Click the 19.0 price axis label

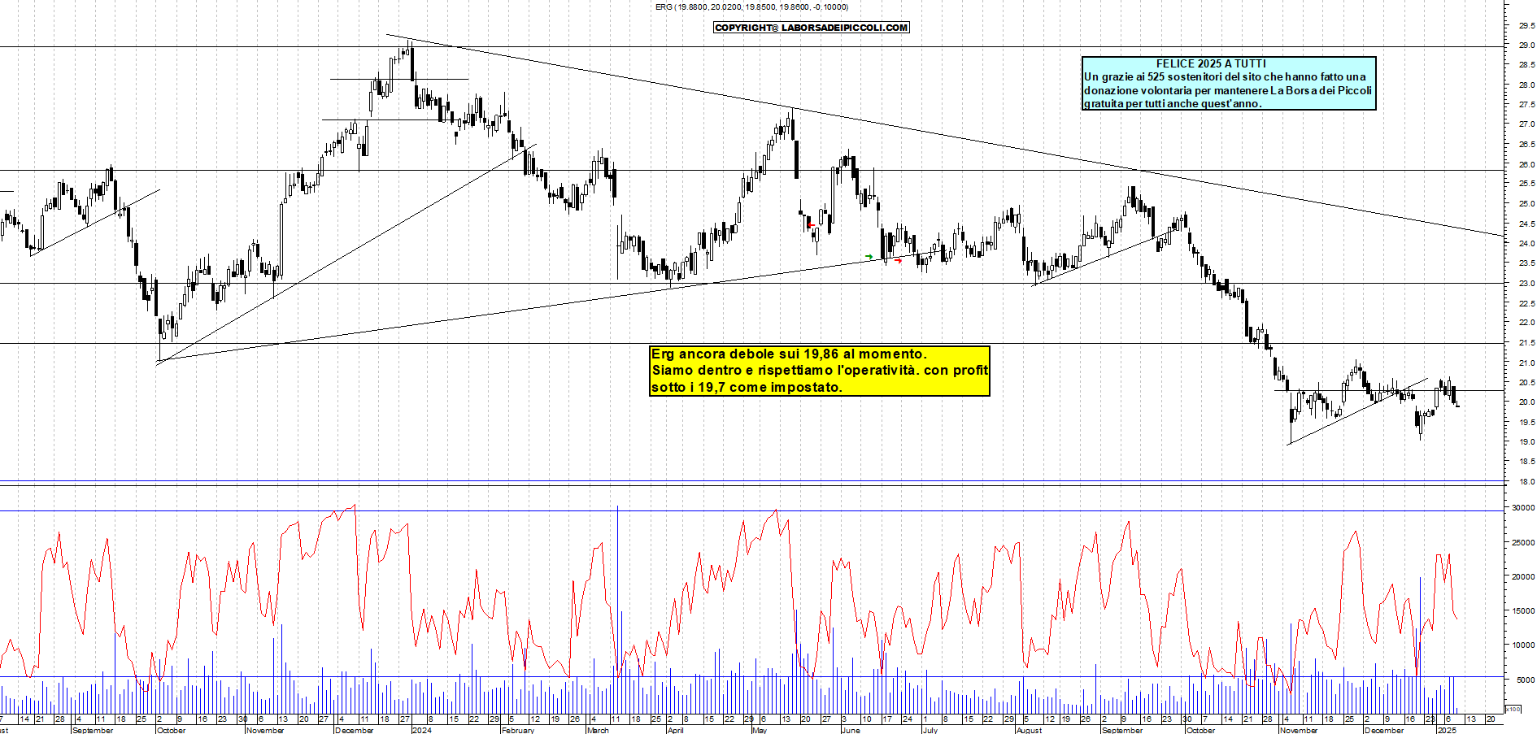coord(1526,442)
